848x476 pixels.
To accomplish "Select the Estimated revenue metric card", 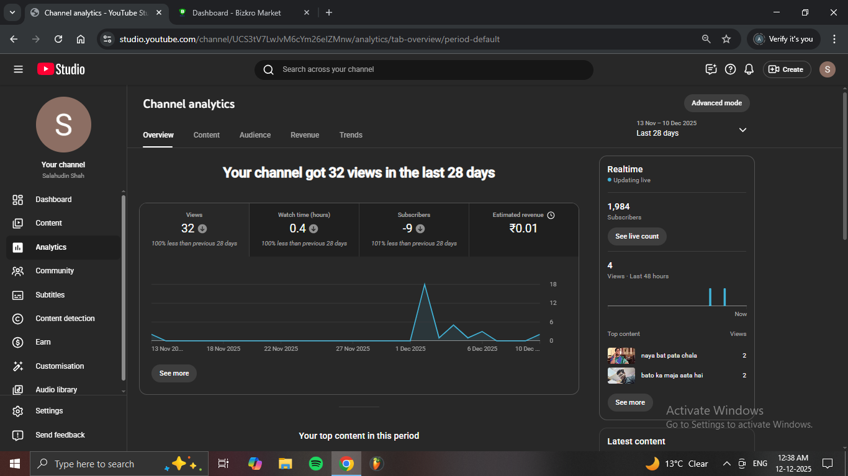I will click(x=523, y=229).
